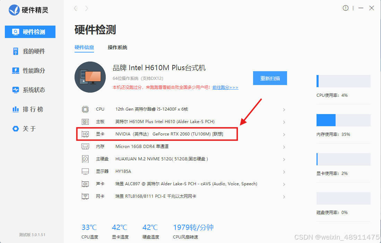381x243 pixels.
Task: Click the 磁盘使用率 progress bar
Action: point(343,198)
